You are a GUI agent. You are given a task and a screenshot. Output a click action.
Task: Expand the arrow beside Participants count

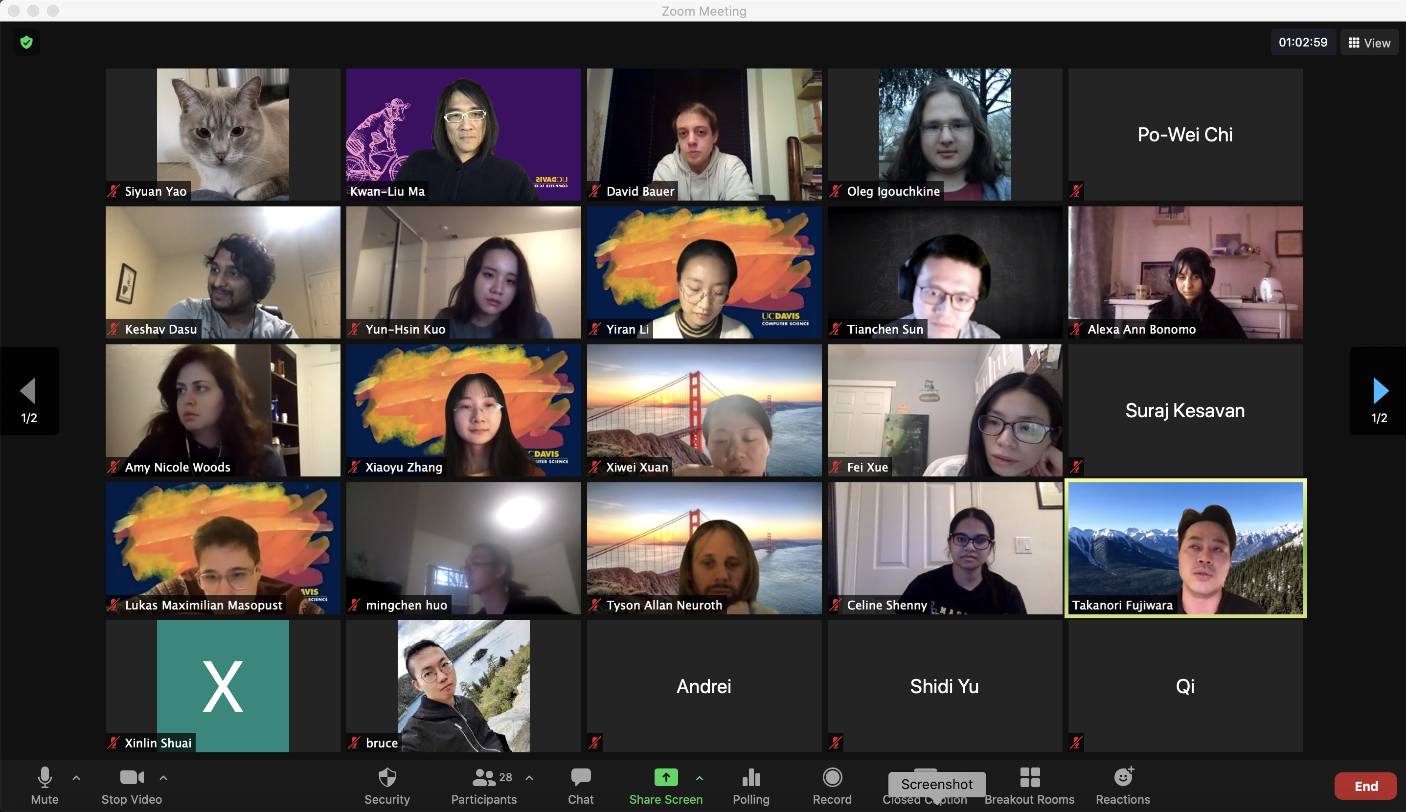pos(529,777)
